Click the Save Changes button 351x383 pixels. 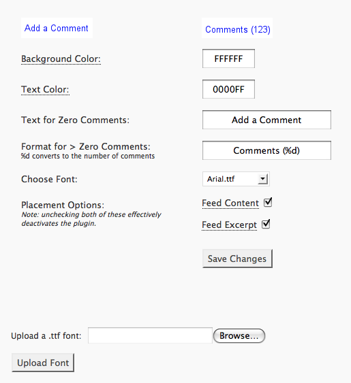point(237,259)
